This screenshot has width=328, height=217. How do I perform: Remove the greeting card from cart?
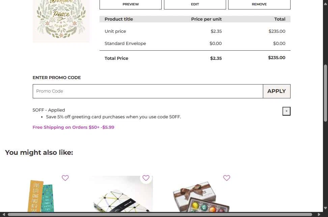click(x=259, y=4)
